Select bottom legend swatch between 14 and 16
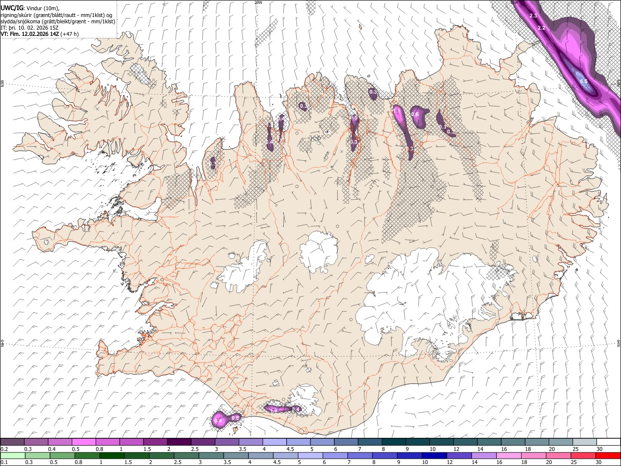The image size is (621, 466). 484,455
